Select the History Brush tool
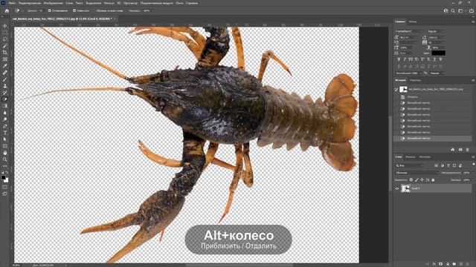 (5, 92)
